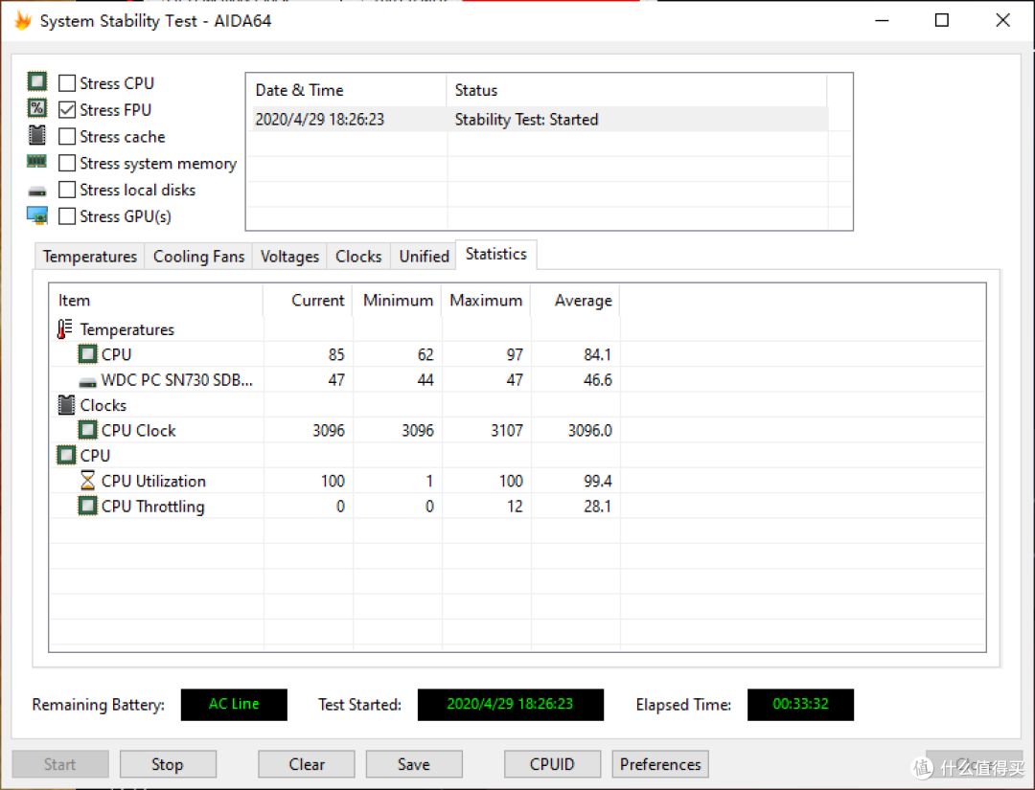Click the chip icon beside CPU Clock
Viewport: 1035px width, 790px height.
coord(87,430)
